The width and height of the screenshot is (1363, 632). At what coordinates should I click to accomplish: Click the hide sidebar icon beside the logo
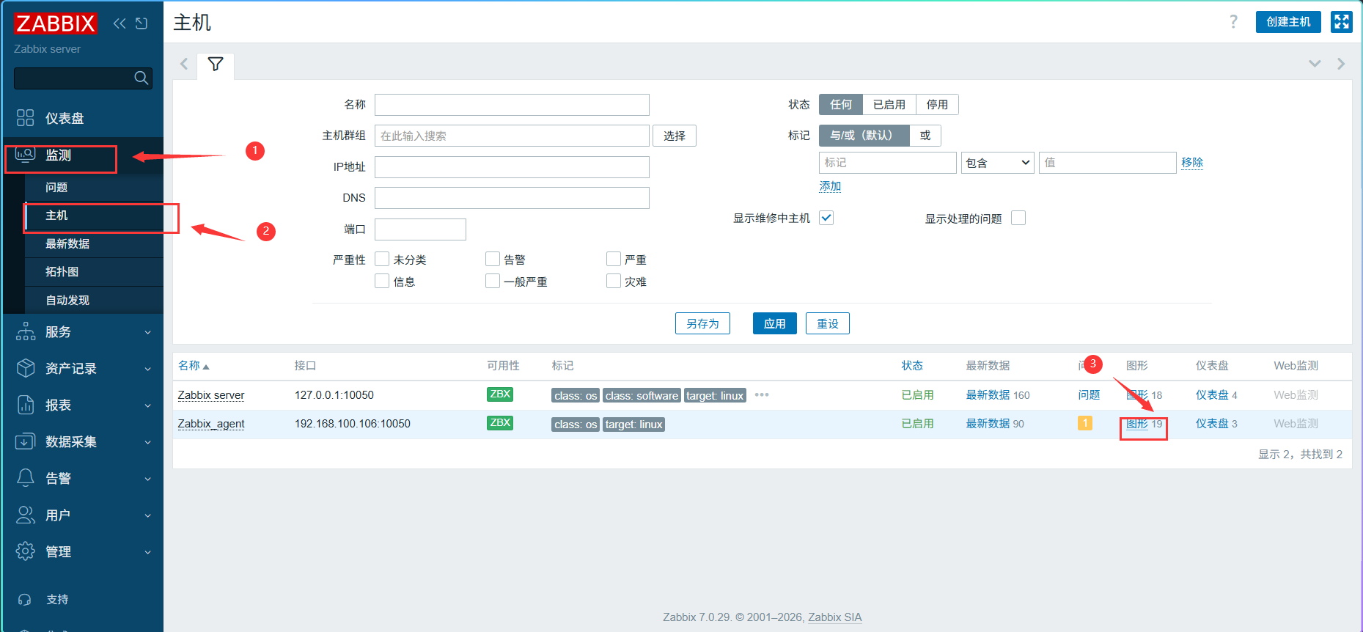pyautogui.click(x=142, y=23)
